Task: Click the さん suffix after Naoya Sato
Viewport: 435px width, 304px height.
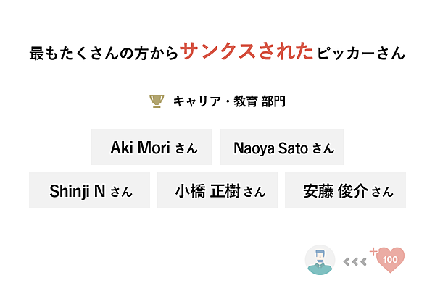Action: click(323, 149)
